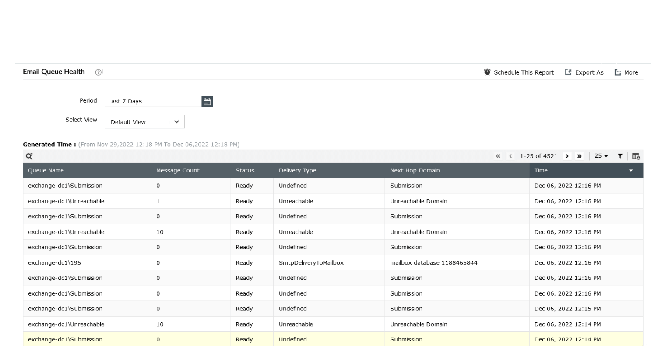Go to the next page of results

tap(567, 156)
